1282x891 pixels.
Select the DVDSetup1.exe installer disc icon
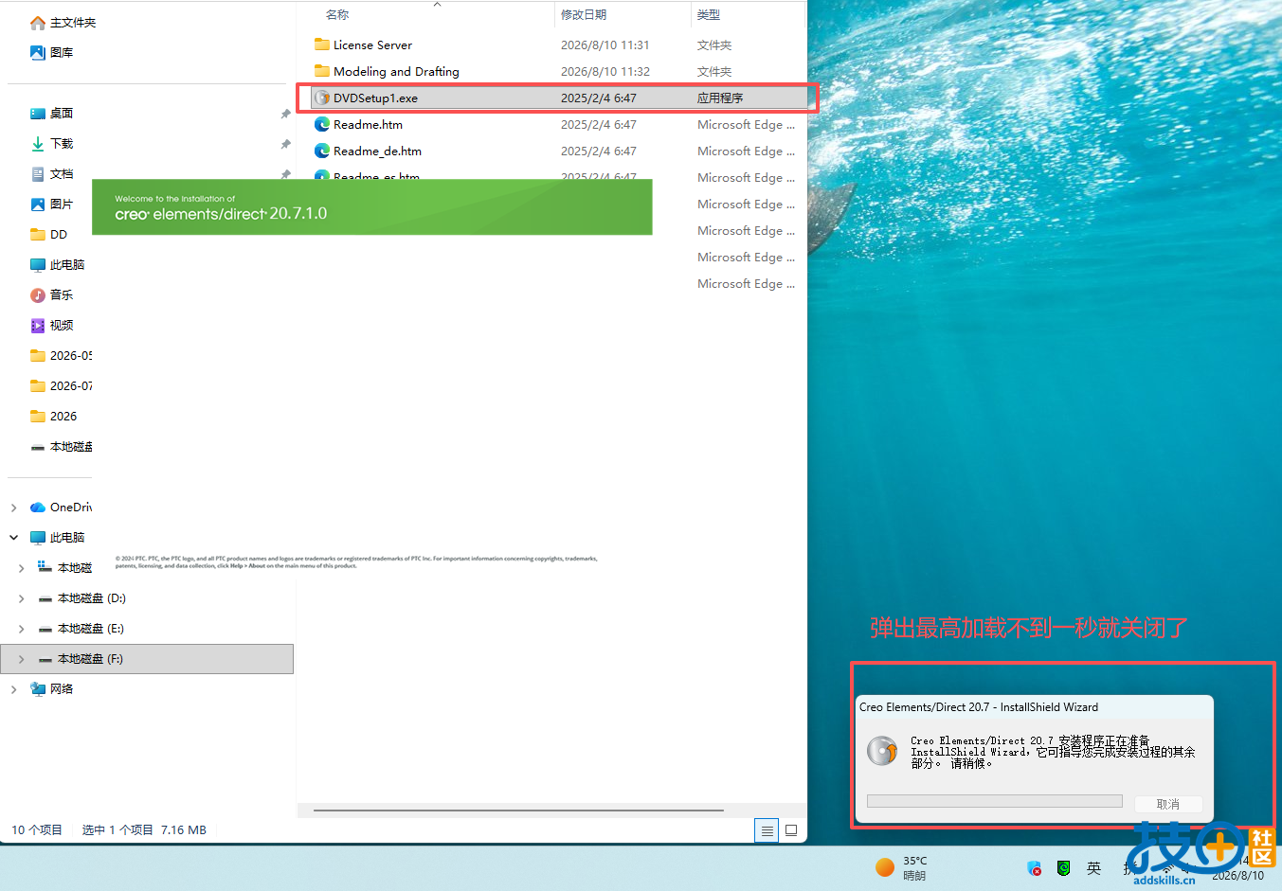[x=322, y=98]
